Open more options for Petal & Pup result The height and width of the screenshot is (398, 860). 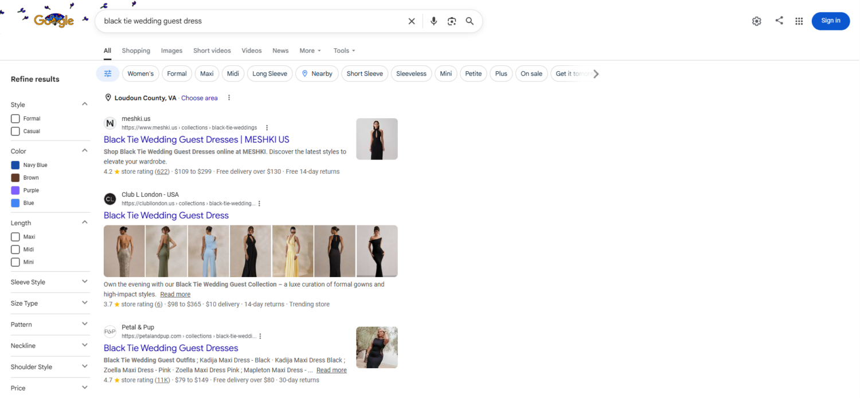pyautogui.click(x=260, y=336)
